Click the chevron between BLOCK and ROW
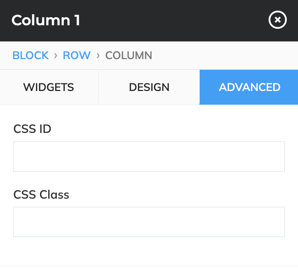This screenshot has width=298, height=277. tap(56, 56)
